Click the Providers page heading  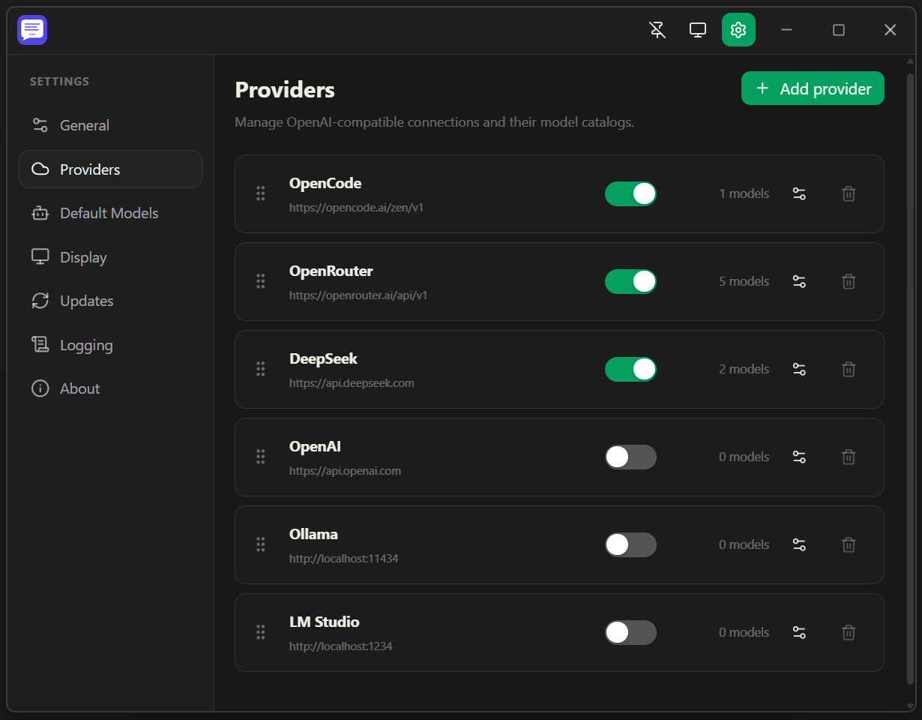(x=285, y=90)
